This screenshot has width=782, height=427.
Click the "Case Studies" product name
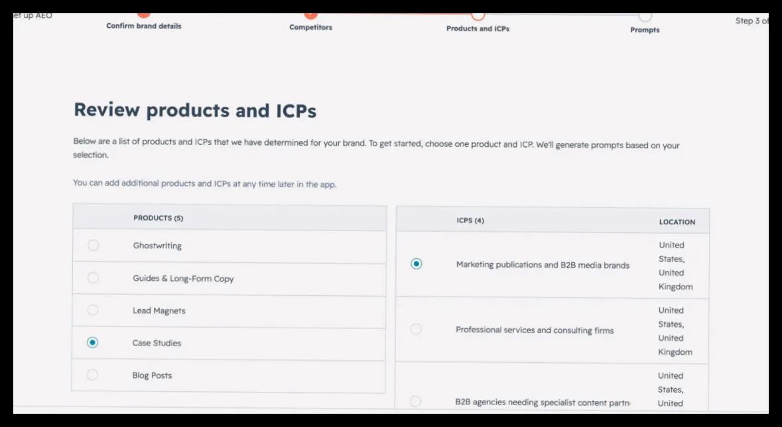(x=157, y=343)
